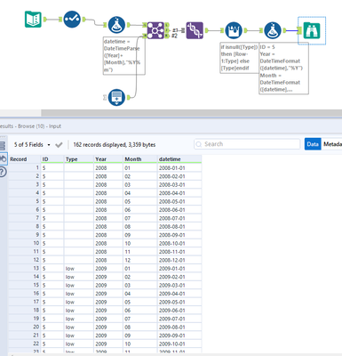Select the cell '2008-12-01' in datetime column
Viewport: 342px width, 356px height.
tap(179, 260)
